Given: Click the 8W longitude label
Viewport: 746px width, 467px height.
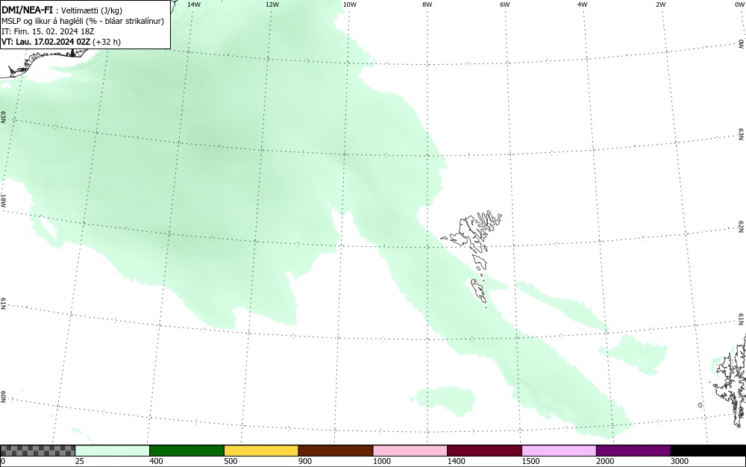Looking at the screenshot, I should click(x=427, y=4).
